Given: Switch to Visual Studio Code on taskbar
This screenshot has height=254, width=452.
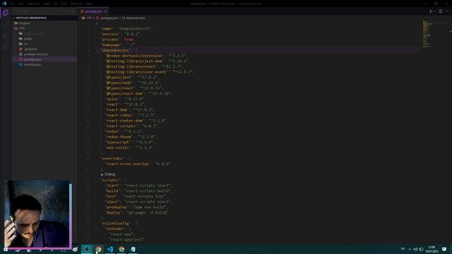Looking at the screenshot, I should (110, 249).
